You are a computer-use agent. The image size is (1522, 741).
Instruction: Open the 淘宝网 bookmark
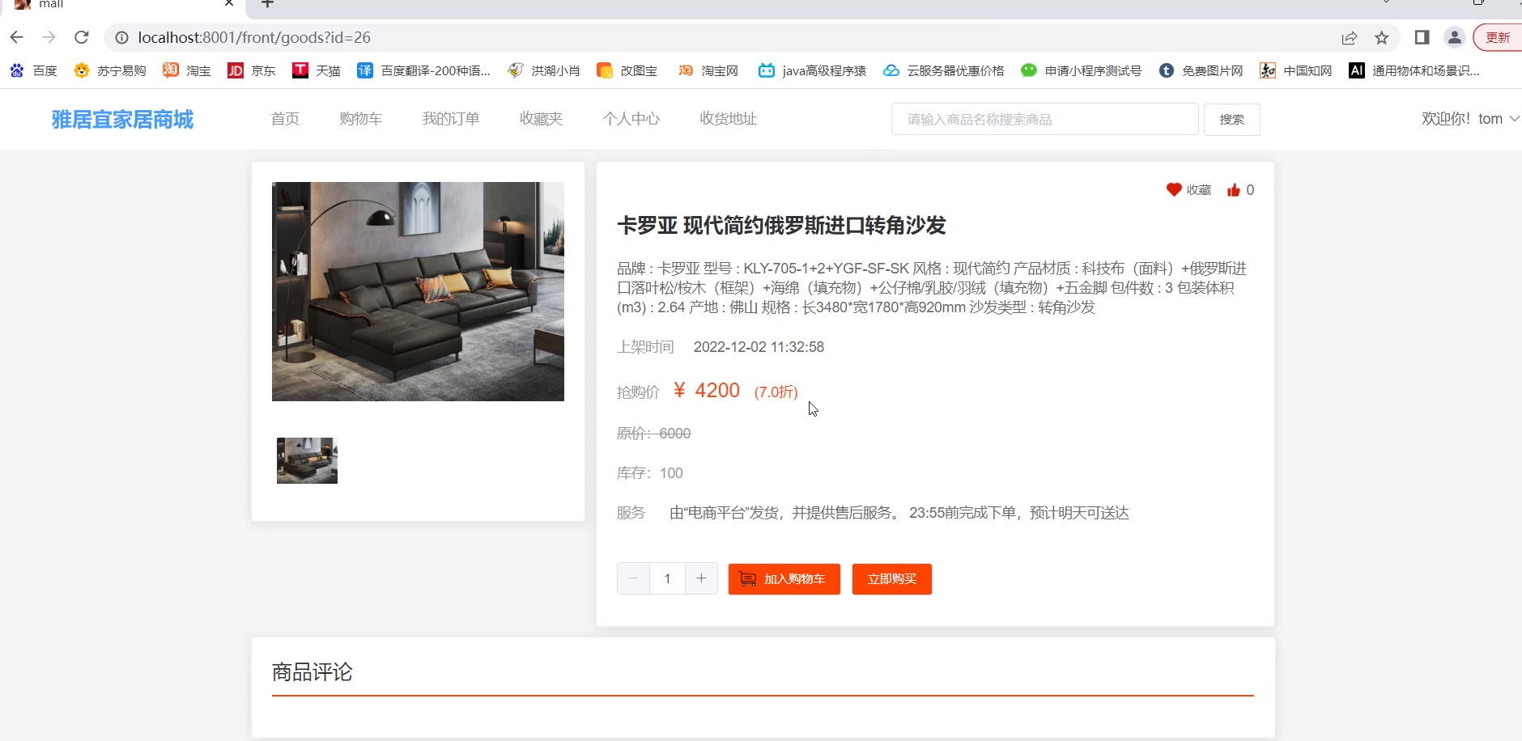click(708, 70)
